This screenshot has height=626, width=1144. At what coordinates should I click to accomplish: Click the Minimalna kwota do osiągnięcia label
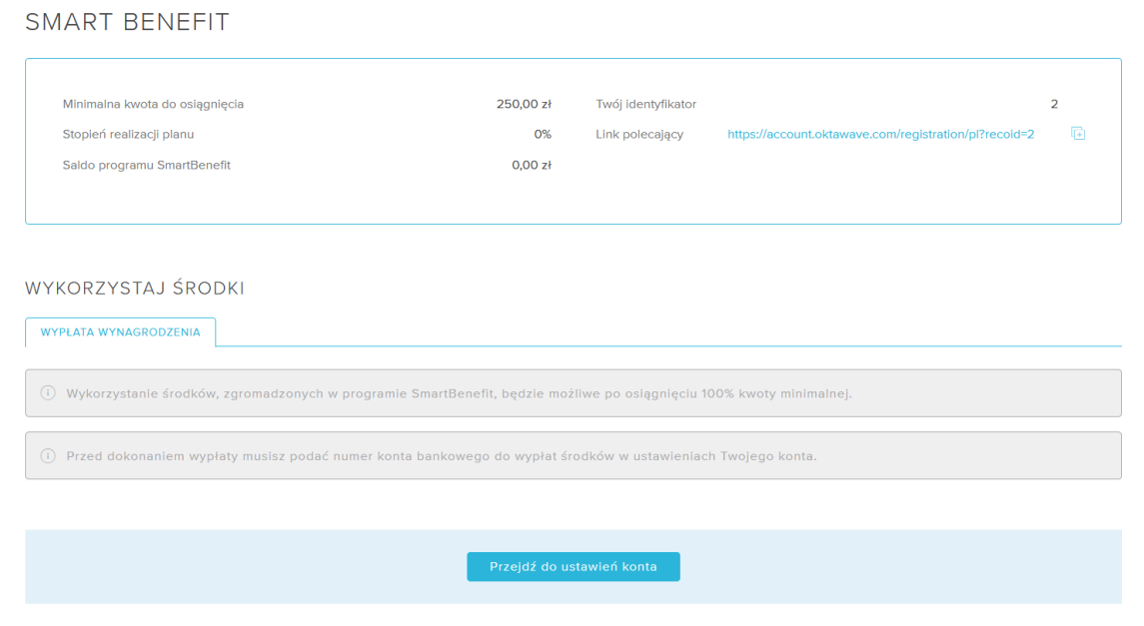pos(153,104)
